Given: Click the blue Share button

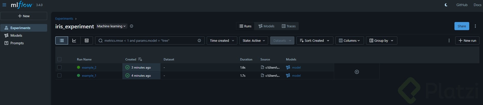Looking at the screenshot, I should point(462,26).
